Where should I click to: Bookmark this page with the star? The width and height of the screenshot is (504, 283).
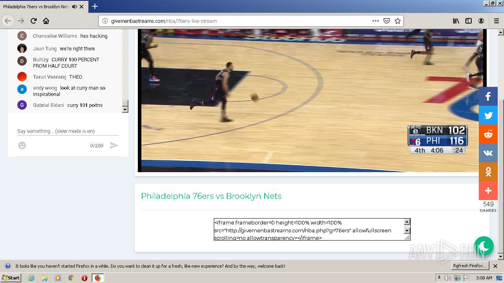tap(398, 21)
